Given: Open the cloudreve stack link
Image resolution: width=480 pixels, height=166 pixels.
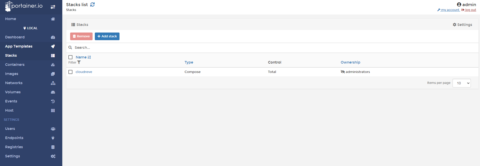Looking at the screenshot, I should pos(84,72).
